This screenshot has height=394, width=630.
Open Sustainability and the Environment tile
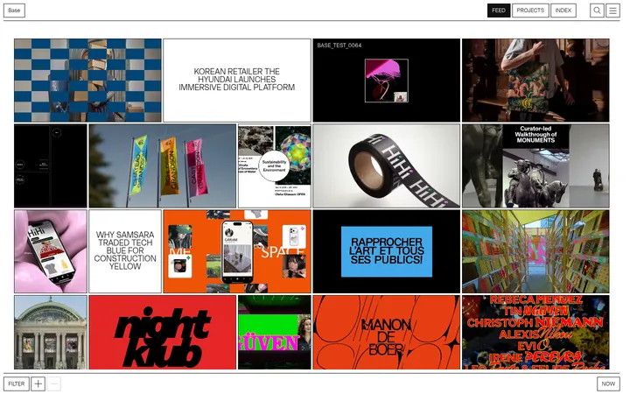point(275,165)
